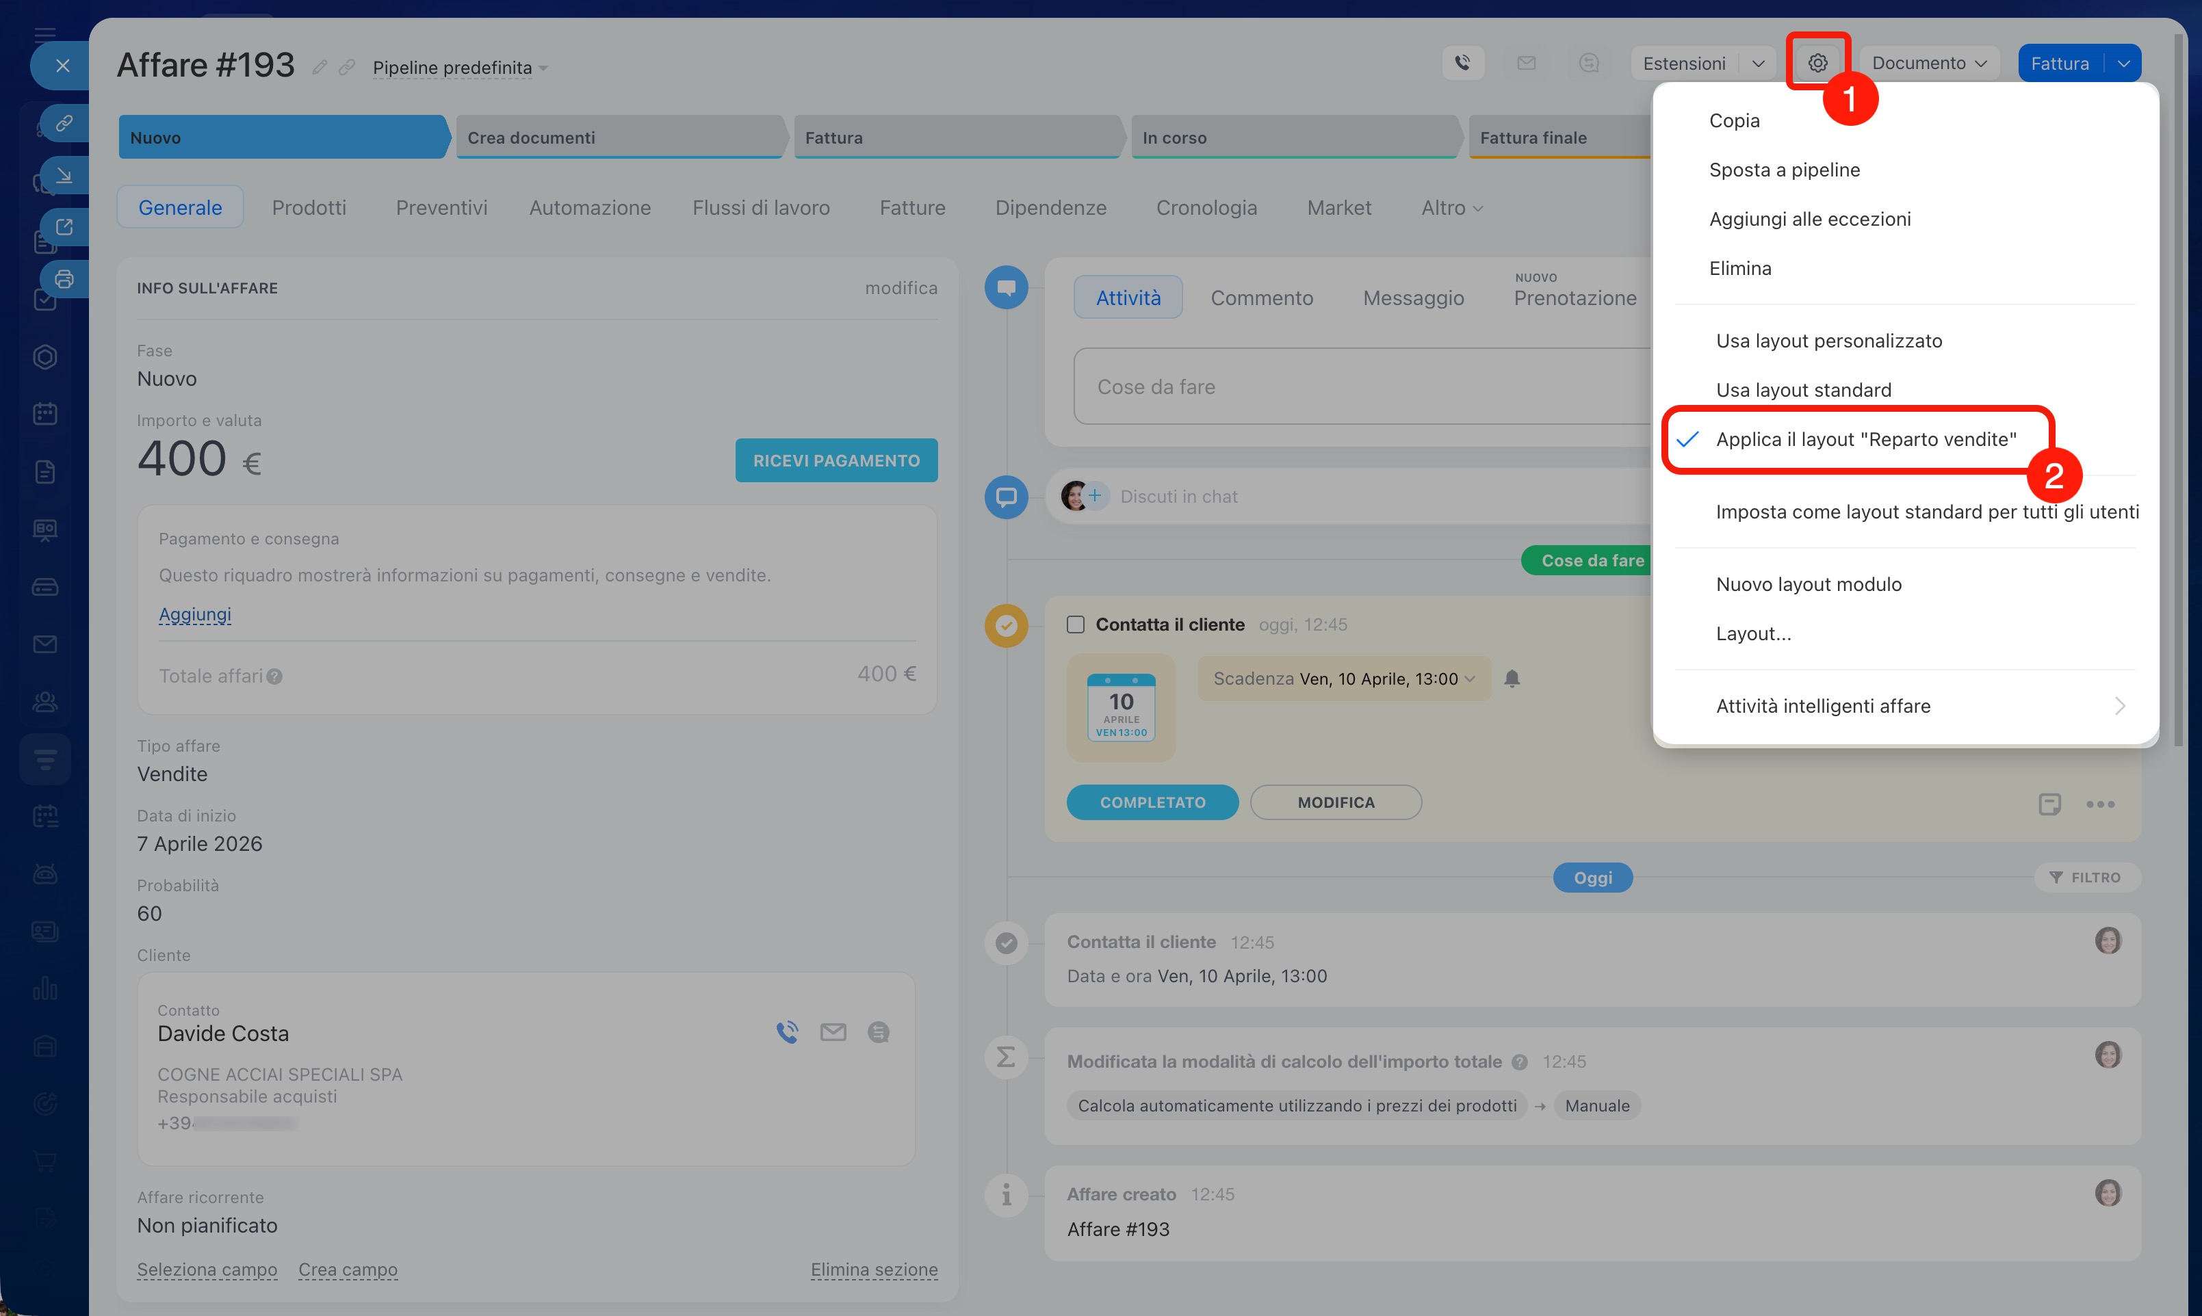Expand the Scadenza date dropdown

tap(1343, 679)
